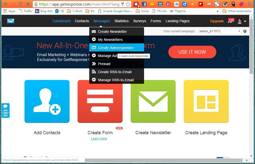Follow the Learn more link
The height and width of the screenshot is (164, 255).
99,139
